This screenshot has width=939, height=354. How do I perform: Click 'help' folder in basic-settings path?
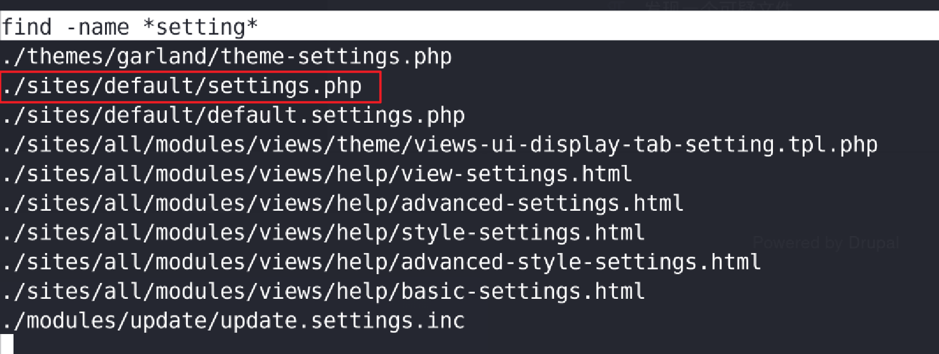coord(362,292)
